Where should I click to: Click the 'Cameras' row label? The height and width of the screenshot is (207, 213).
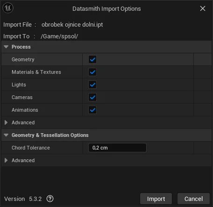22,97
